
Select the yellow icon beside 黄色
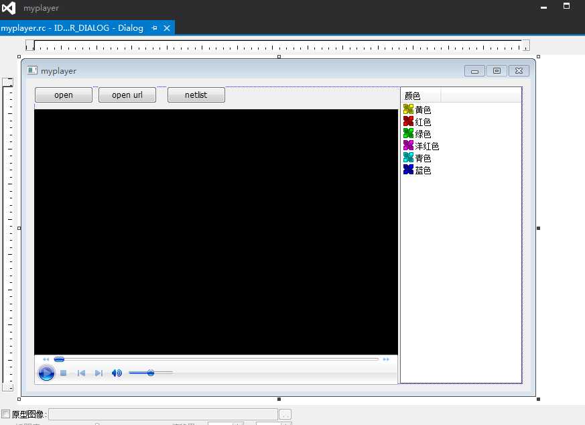point(409,109)
